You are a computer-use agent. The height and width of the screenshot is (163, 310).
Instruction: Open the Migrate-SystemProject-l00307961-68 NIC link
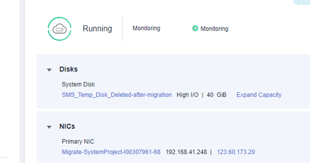pos(111,152)
